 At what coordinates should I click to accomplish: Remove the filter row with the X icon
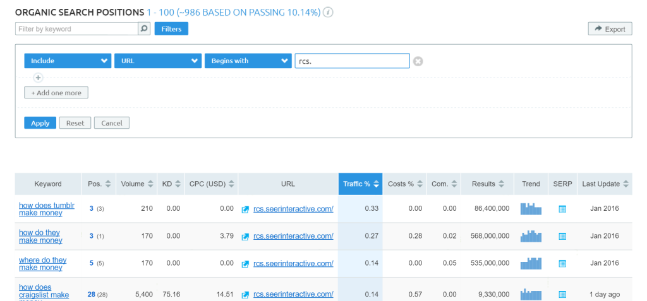pyautogui.click(x=418, y=61)
